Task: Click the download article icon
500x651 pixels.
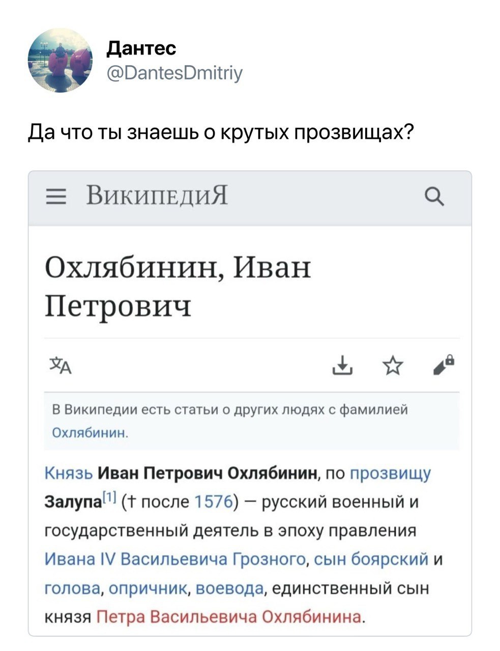Action: click(343, 365)
